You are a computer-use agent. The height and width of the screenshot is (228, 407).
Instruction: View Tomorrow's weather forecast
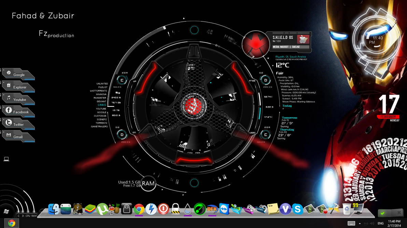pos(289,117)
